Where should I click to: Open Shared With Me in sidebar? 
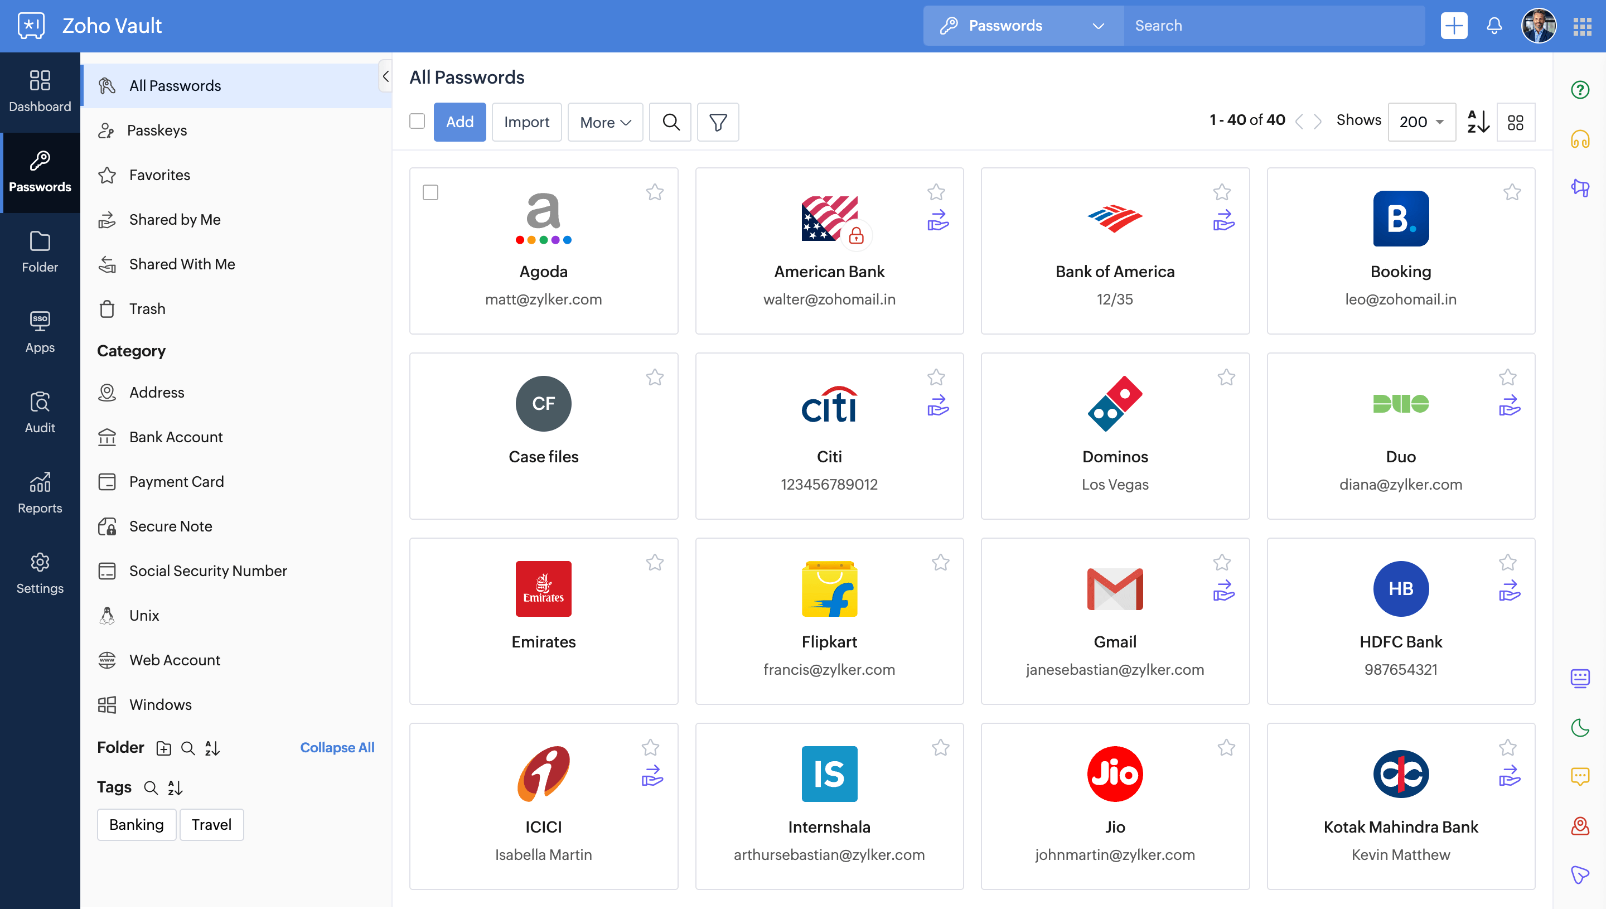point(182,264)
